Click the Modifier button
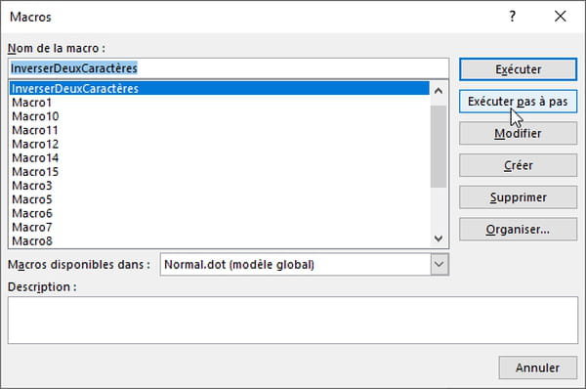Image resolution: width=586 pixels, height=389 pixels. [518, 134]
